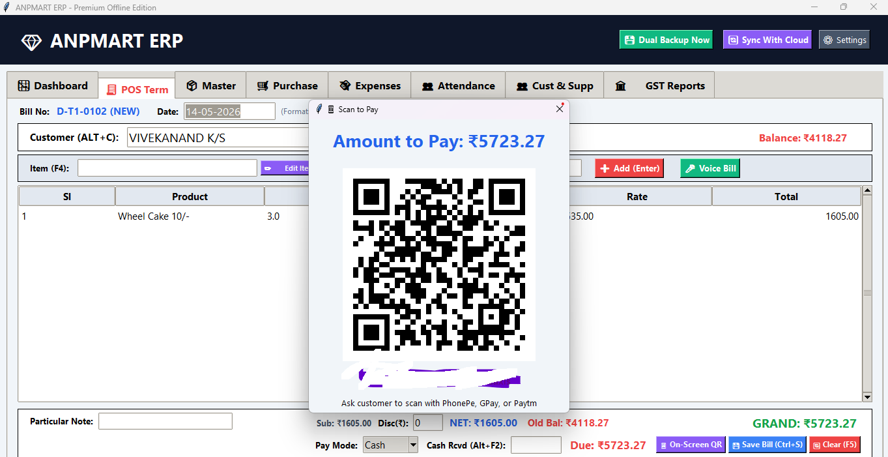Click the Purchase tab cart icon
Viewport: 888px width, 457px height.
pos(263,85)
